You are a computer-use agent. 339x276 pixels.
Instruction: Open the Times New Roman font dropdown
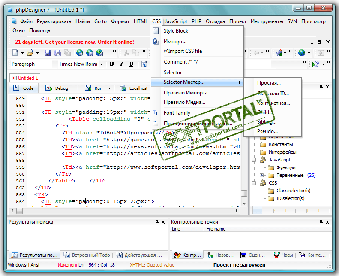point(101,64)
